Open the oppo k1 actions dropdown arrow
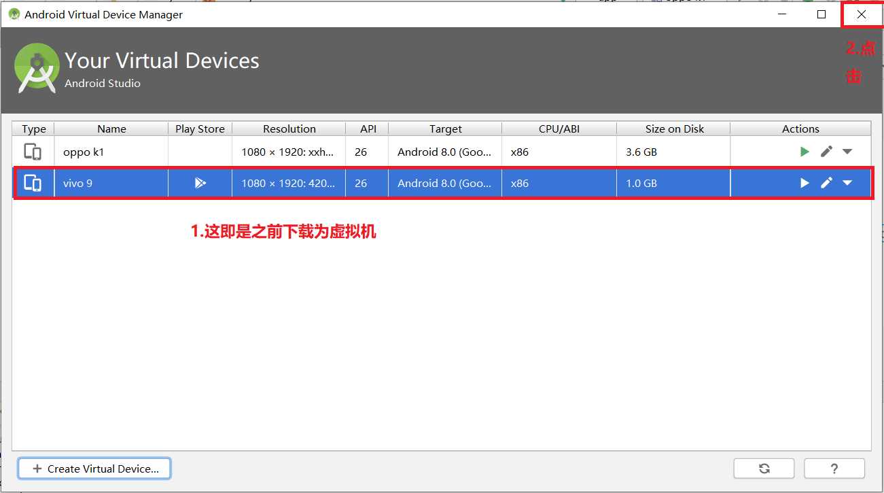Screen dimensions: 884x493 847,152
